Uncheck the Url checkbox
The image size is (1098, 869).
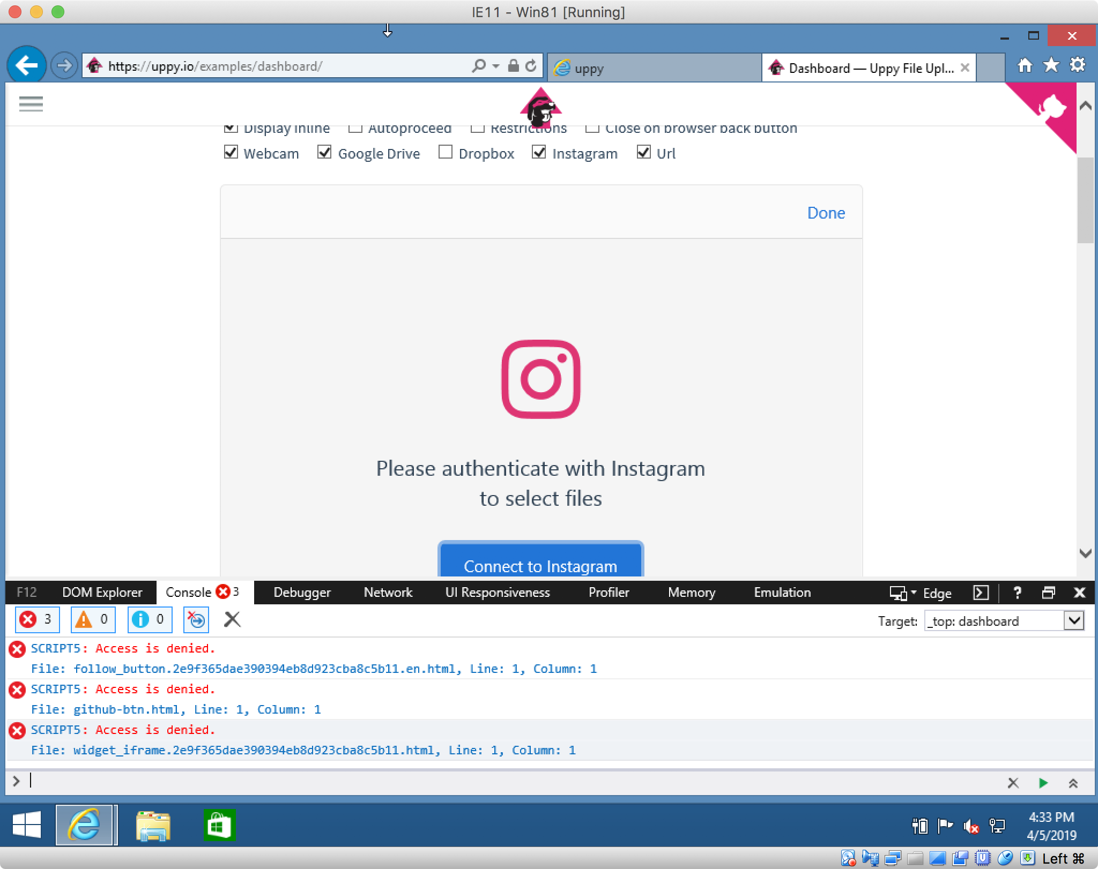(x=643, y=152)
